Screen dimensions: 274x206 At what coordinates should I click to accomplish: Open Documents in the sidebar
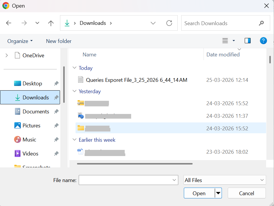pos(32,111)
